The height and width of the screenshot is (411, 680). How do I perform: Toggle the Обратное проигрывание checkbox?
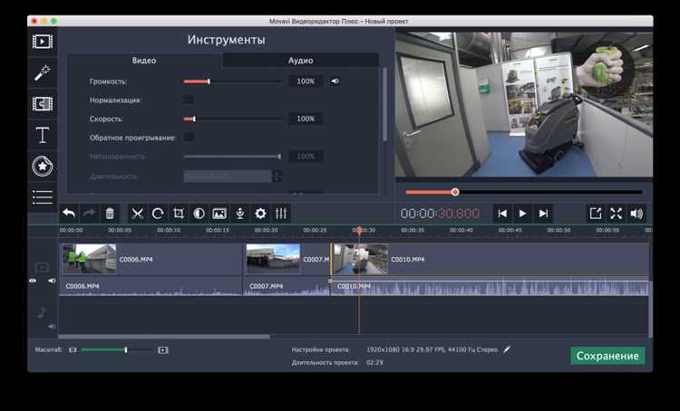[x=189, y=138]
